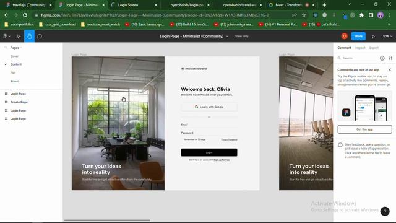Select the Cover page
Image resolution: width=396 pixels, height=223 pixels.
click(14, 56)
